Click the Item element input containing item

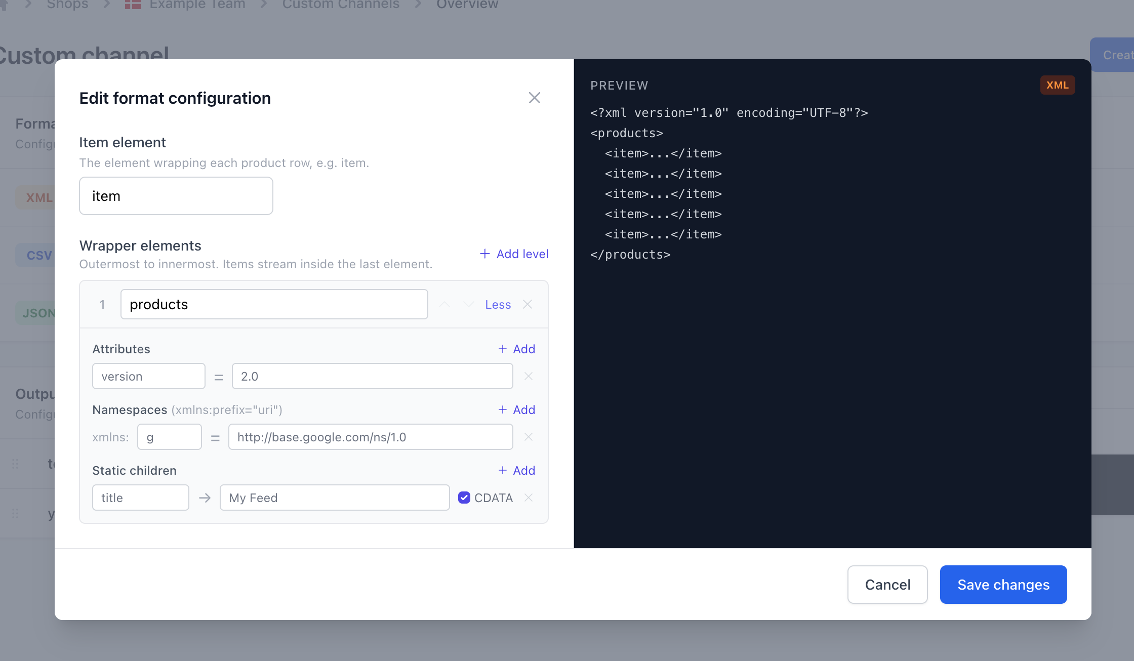pyautogui.click(x=176, y=196)
